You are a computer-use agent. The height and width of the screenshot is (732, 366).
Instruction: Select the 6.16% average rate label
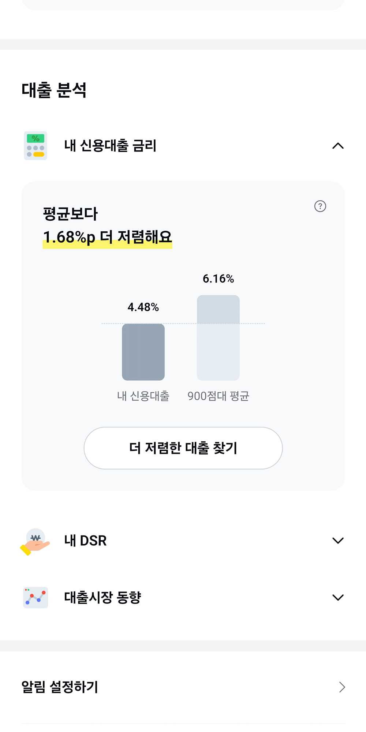(x=218, y=279)
